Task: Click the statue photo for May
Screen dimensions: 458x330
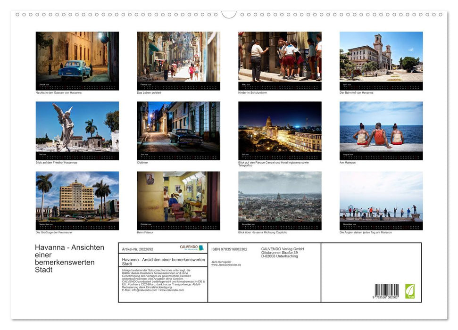Action: (x=77, y=128)
